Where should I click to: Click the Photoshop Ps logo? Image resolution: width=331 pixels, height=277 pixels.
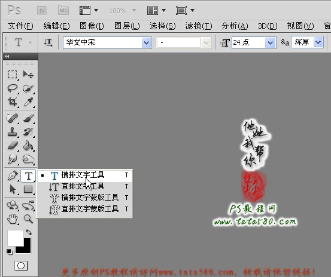click(x=14, y=11)
